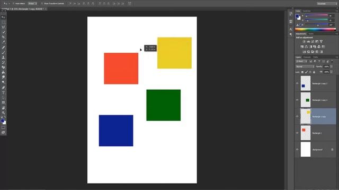Screen dimensions: 339x190
Task: Open the Auto-Select Group dropdown
Action: pos(32,4)
